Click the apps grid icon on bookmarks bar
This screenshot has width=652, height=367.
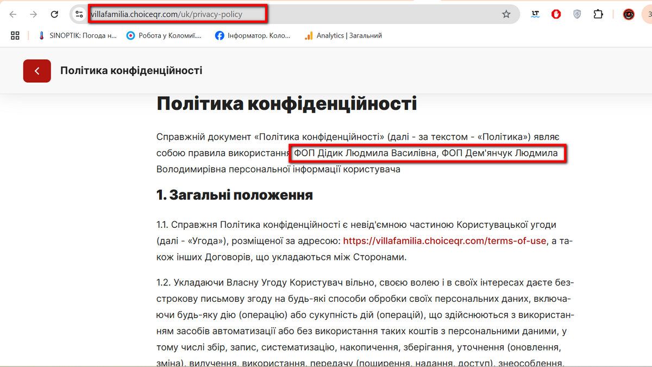tap(15, 35)
